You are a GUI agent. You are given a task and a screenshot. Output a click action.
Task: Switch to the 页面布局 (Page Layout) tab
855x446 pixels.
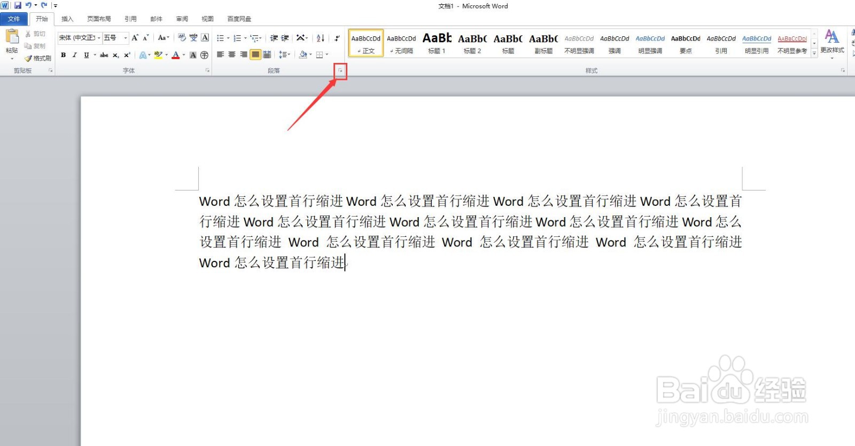99,19
